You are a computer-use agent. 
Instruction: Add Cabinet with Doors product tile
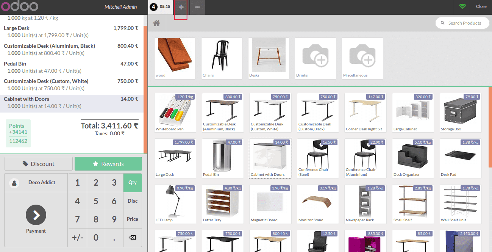click(270, 158)
